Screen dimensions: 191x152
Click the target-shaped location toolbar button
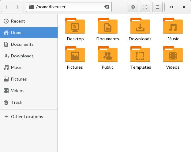point(133,7)
